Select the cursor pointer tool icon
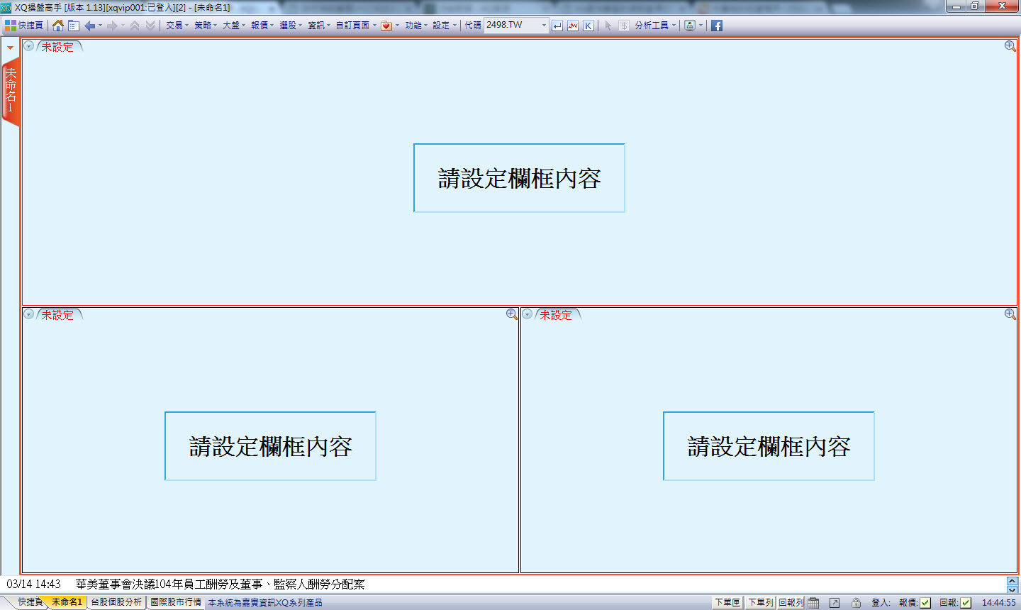The height and width of the screenshot is (610, 1021). [608, 26]
